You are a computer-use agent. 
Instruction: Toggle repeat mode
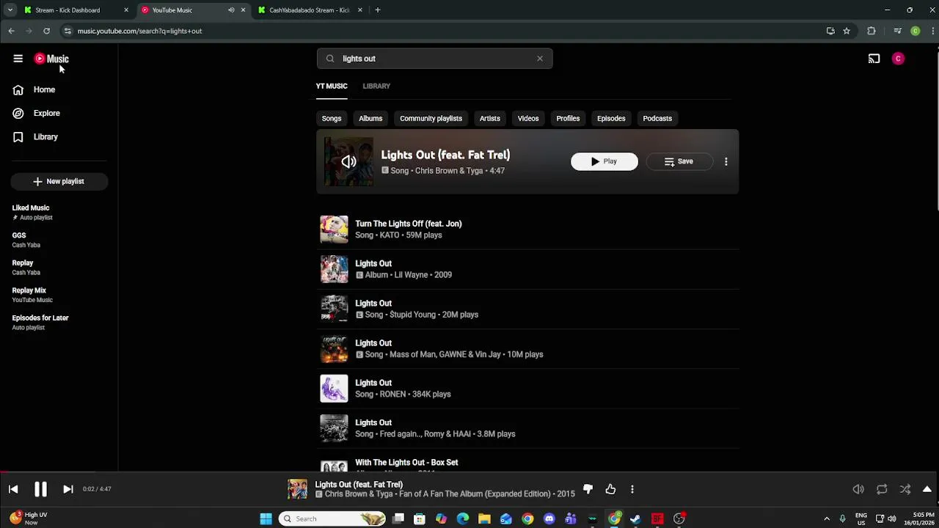click(882, 489)
